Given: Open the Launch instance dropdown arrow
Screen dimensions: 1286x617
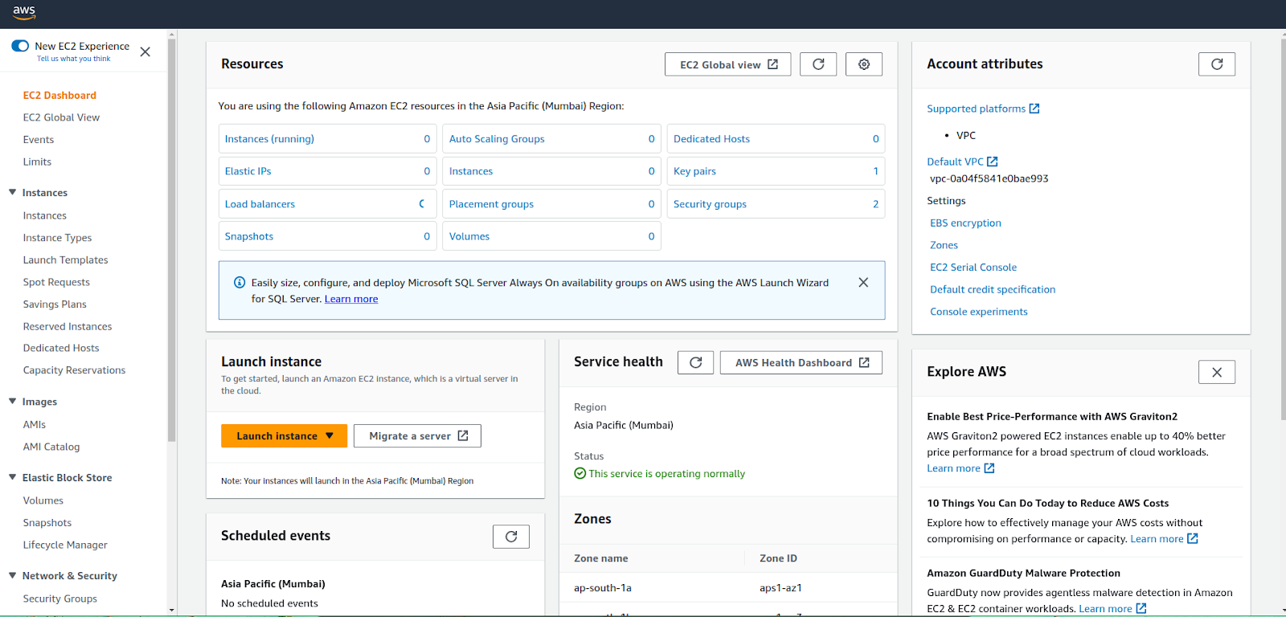Looking at the screenshot, I should click(330, 435).
